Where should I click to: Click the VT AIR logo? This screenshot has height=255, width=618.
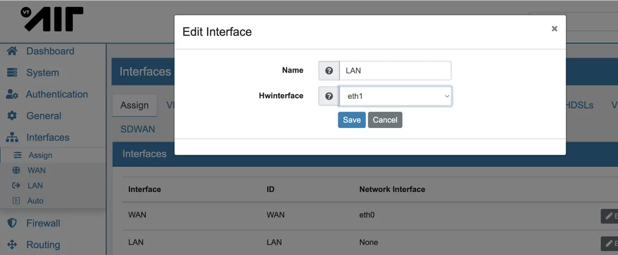tap(52, 20)
